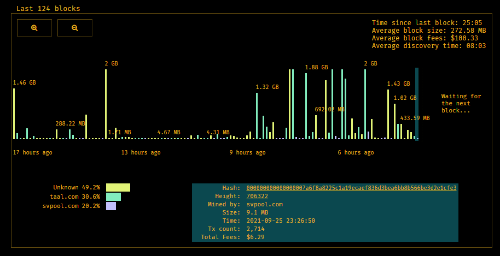Click 'Average block size: 272.58 MB'

(x=429, y=31)
